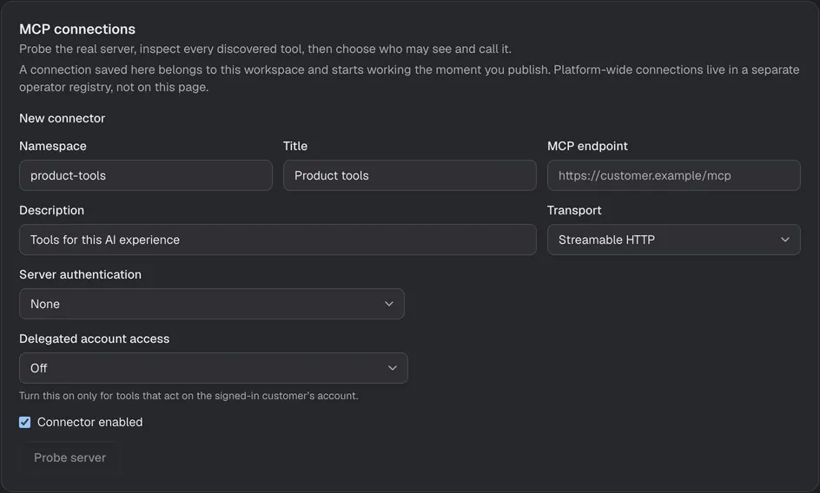Click the Description field for the connector

click(278, 240)
